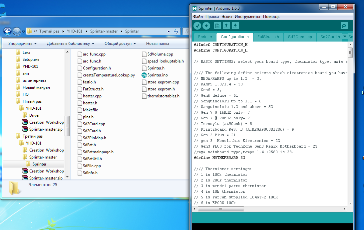Click the Open sketch up-arrow icon
This screenshot has width=364, height=230.
pyautogui.click(x=226, y=26)
